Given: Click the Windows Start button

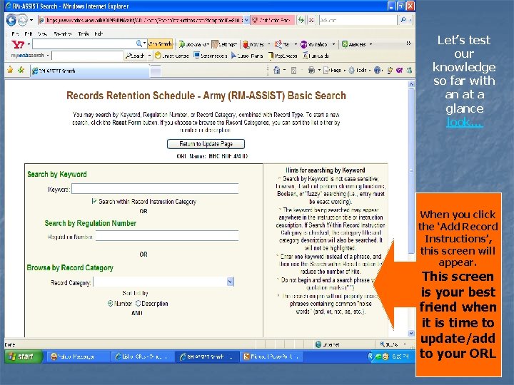Looking at the screenshot, I should click(x=23, y=356).
